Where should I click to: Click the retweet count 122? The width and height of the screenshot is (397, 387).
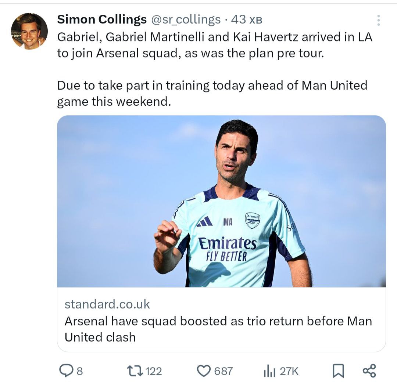pyautogui.click(x=154, y=371)
